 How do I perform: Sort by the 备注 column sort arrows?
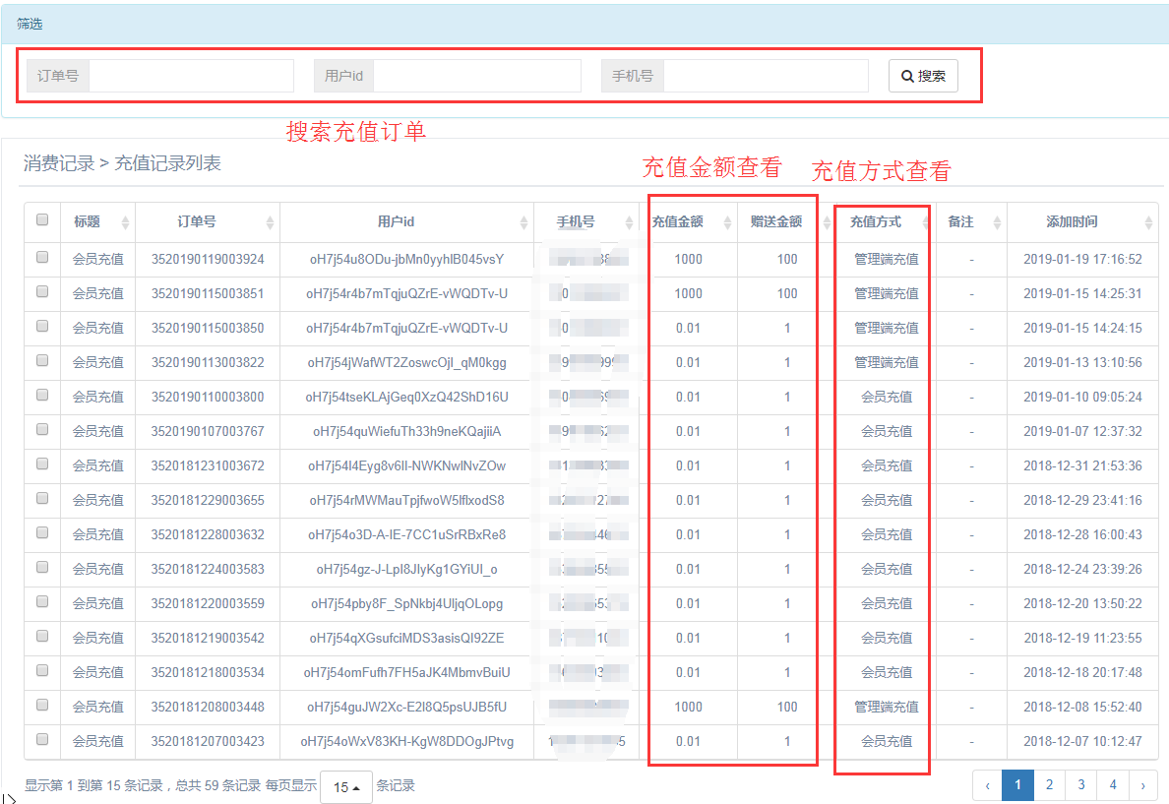(996, 222)
